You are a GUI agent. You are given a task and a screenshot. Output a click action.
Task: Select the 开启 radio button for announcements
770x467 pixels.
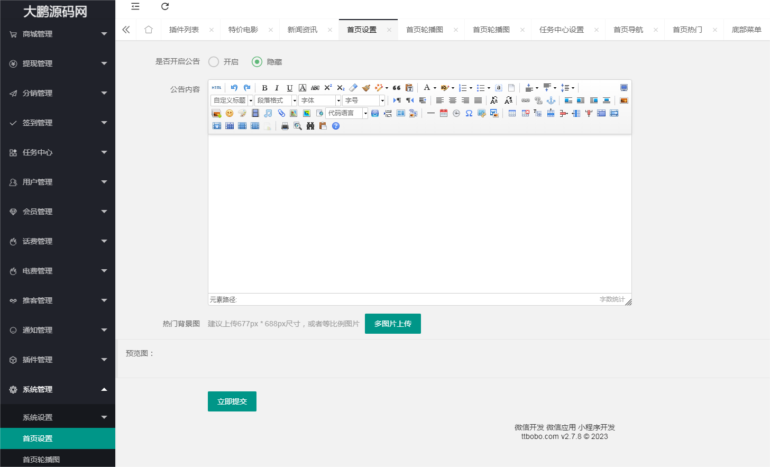(213, 61)
